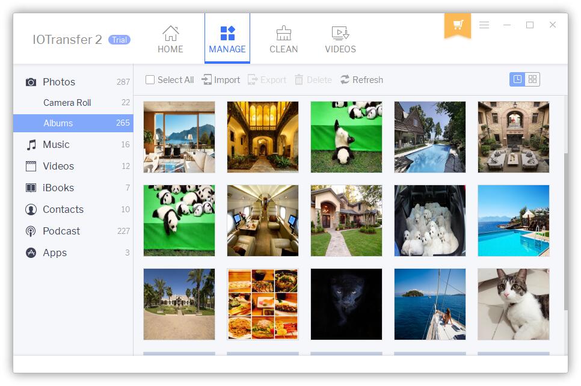Open the iBooks sidebar category
This screenshot has width=581, height=386.
tap(58, 188)
